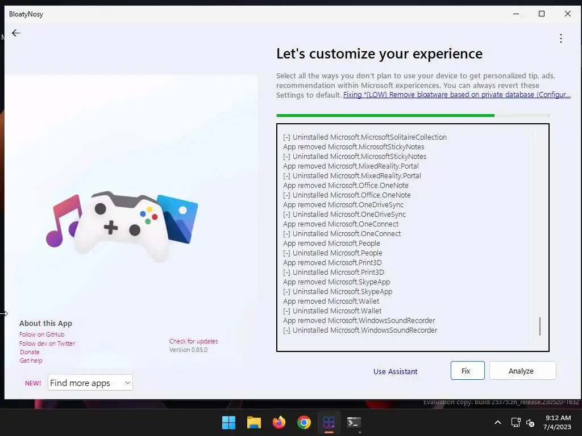Click the log box scrollbar thumb
Image resolution: width=582 pixels, height=436 pixels.
pyautogui.click(x=540, y=326)
